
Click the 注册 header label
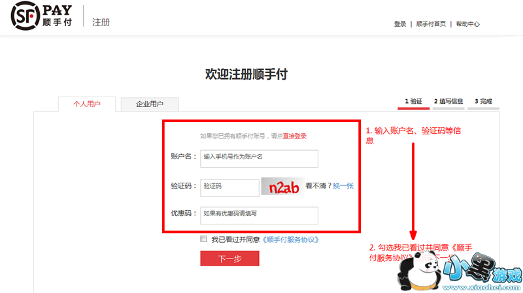click(x=101, y=22)
